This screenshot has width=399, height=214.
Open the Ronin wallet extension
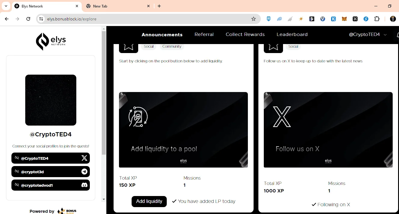(x=269, y=19)
